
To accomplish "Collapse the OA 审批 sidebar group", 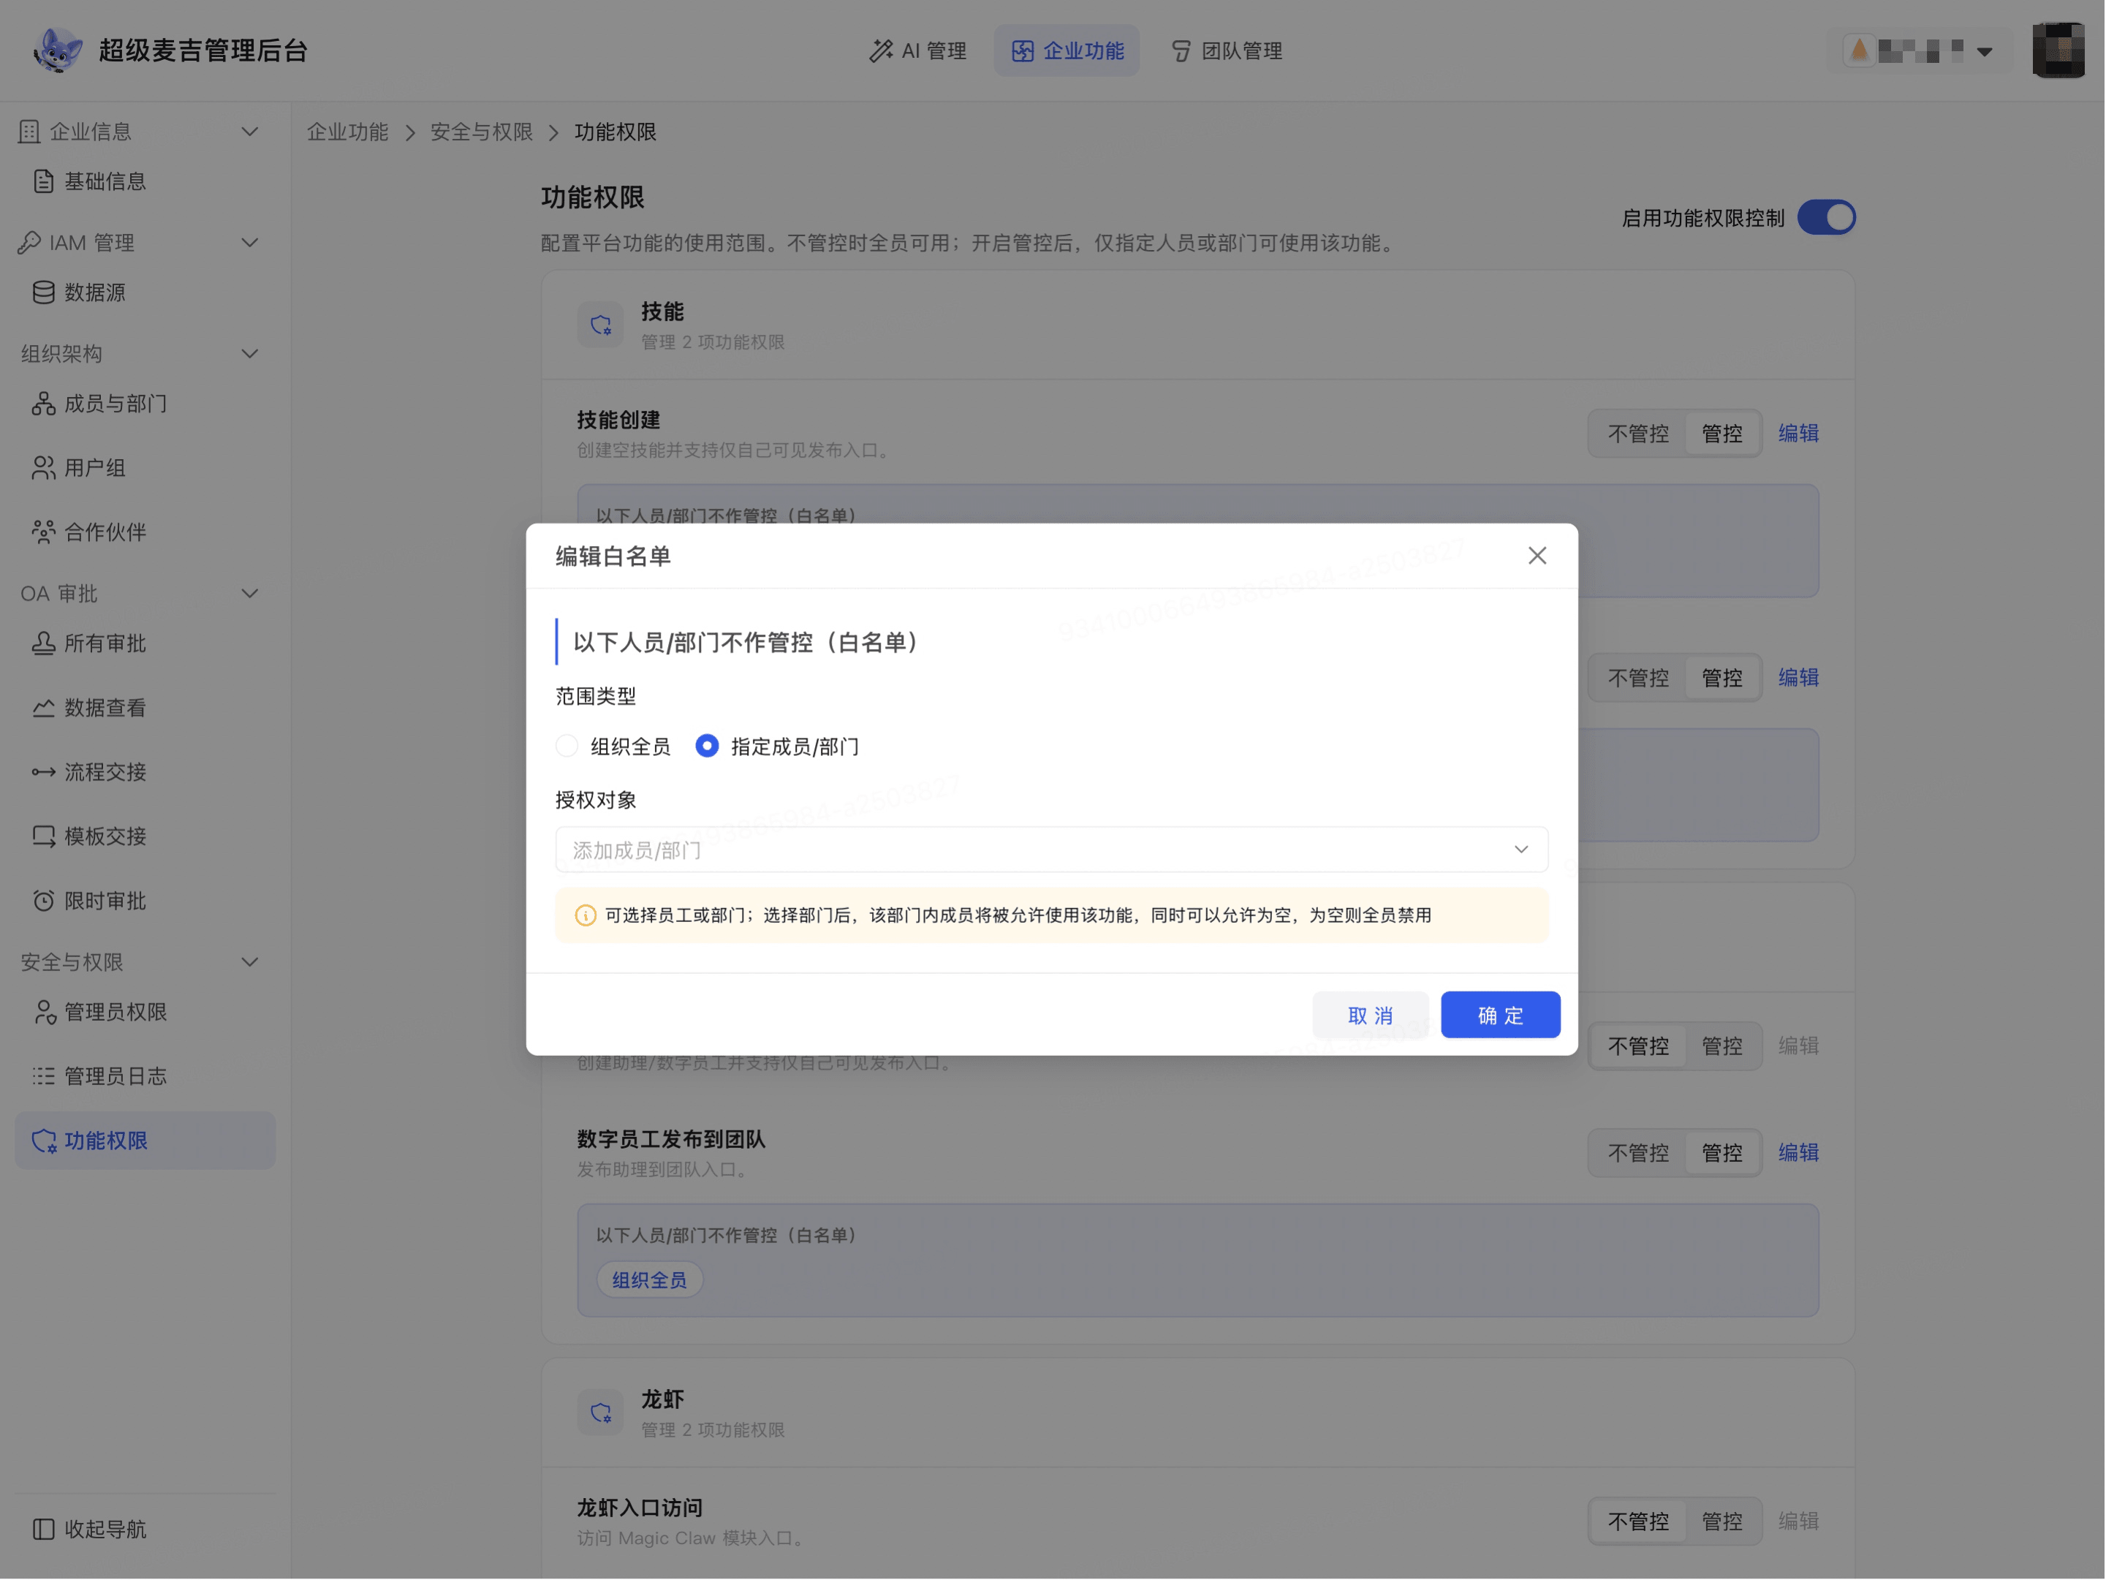I will [x=251, y=594].
